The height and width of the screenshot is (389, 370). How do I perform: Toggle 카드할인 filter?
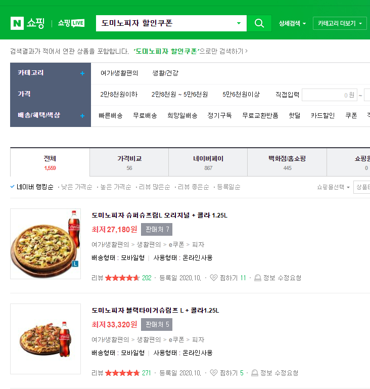[x=322, y=115]
